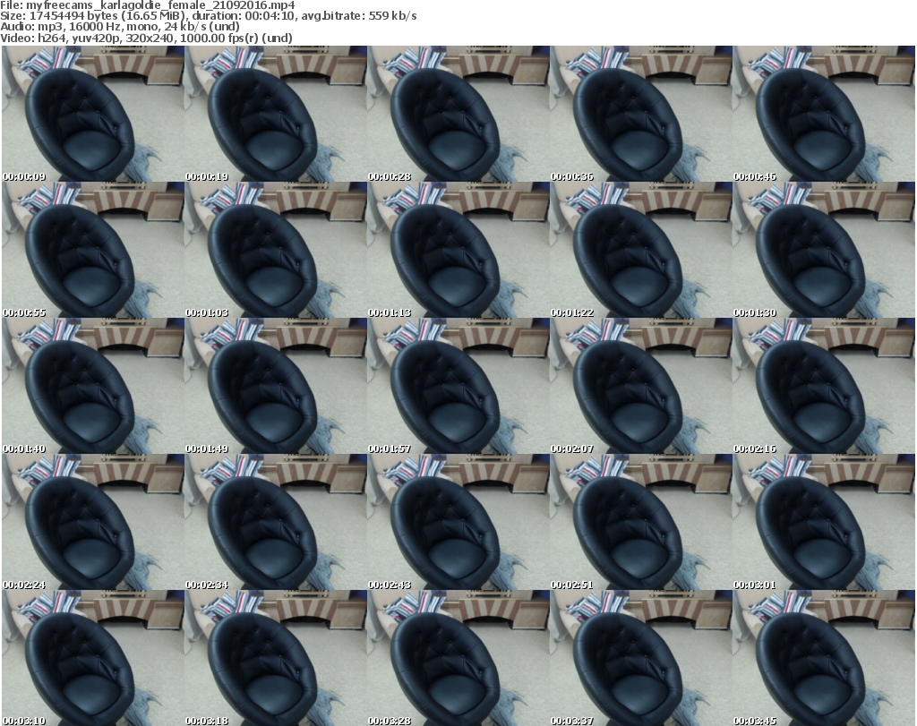
Task: Open the frame at 00:01:30
Action: click(824, 250)
